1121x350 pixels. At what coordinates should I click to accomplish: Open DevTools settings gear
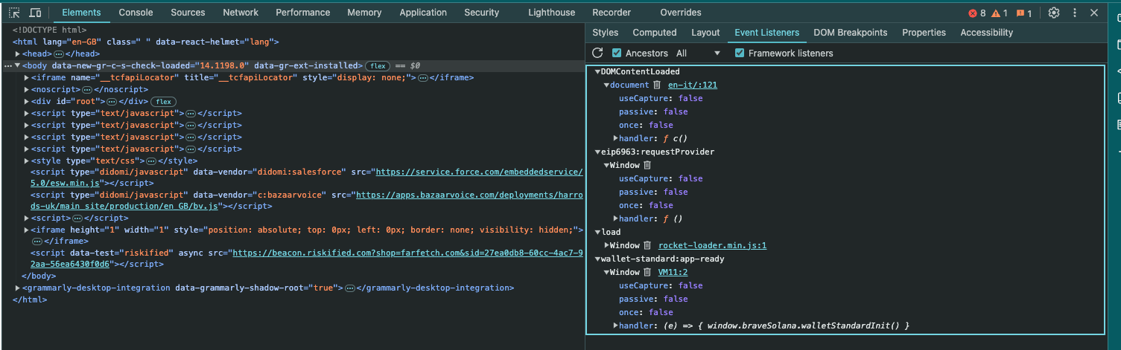(1053, 13)
